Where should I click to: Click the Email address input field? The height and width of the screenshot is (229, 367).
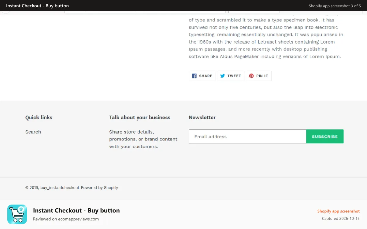click(x=247, y=136)
